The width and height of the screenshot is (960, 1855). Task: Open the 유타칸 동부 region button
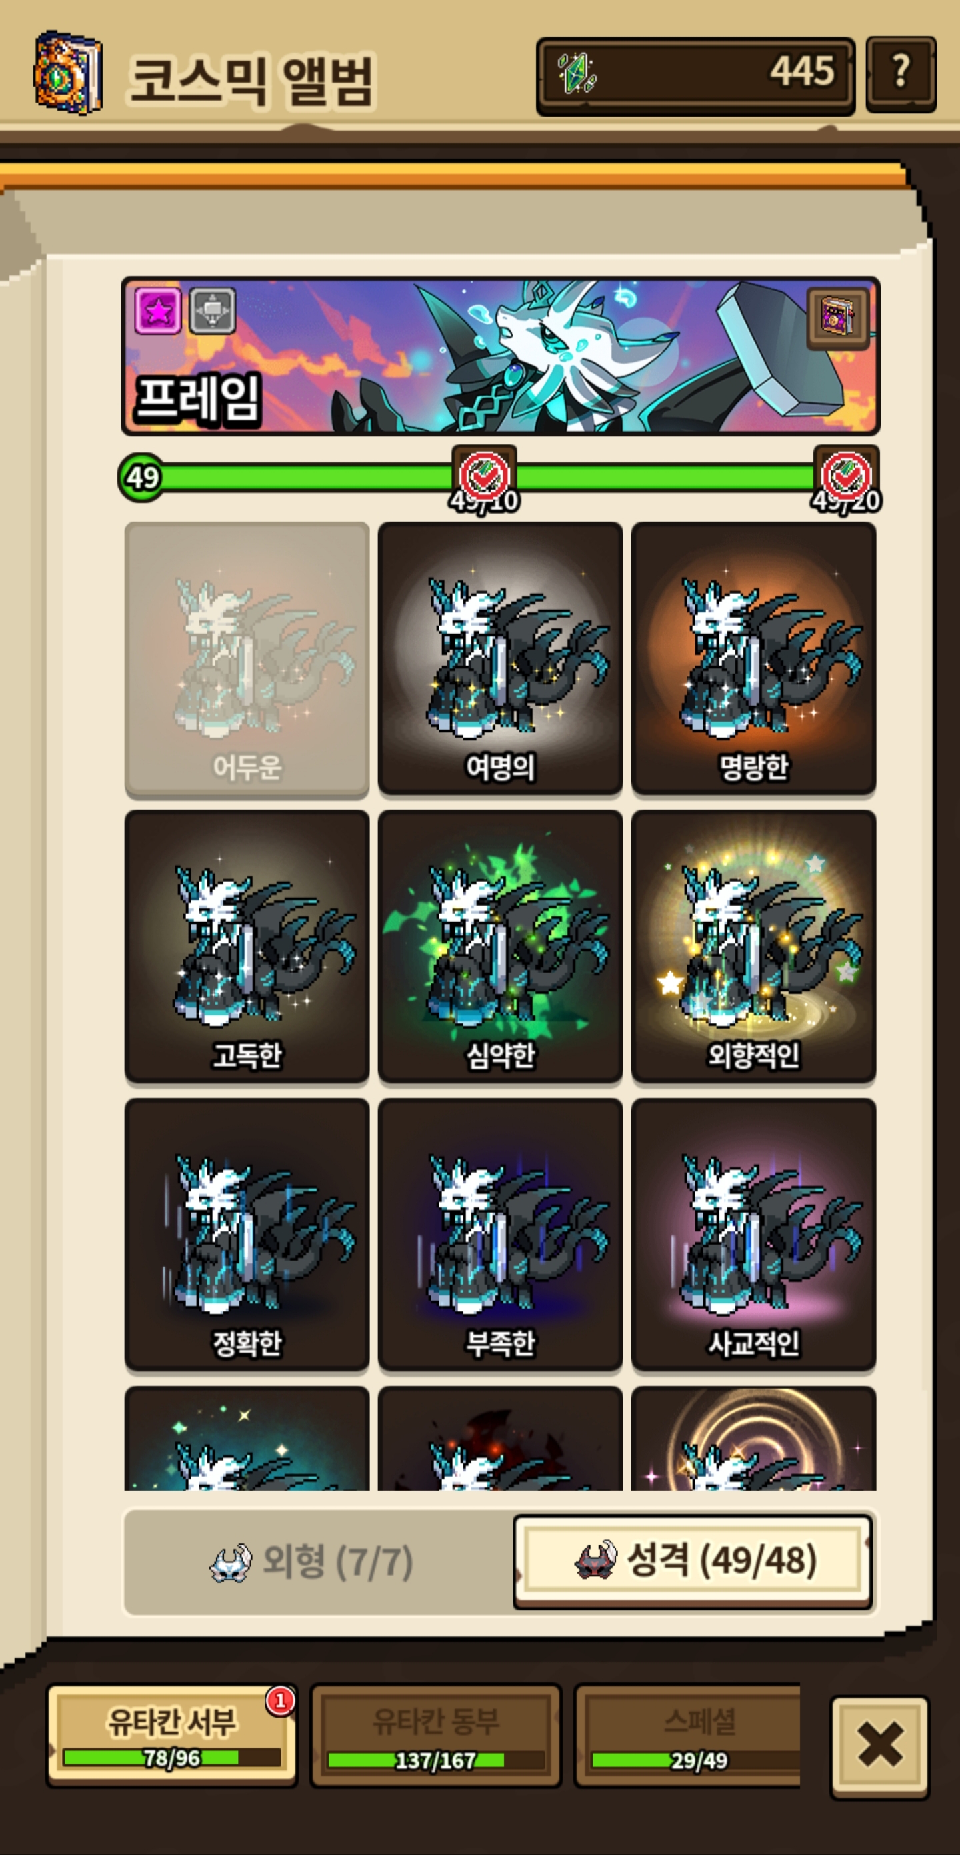pyautogui.click(x=436, y=1736)
